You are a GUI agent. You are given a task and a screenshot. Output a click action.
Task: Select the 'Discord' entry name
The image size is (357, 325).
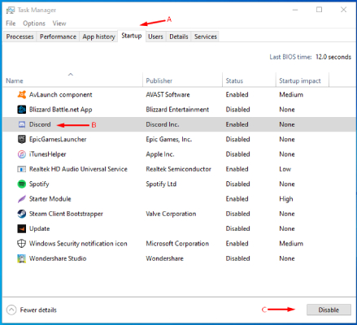click(40, 124)
